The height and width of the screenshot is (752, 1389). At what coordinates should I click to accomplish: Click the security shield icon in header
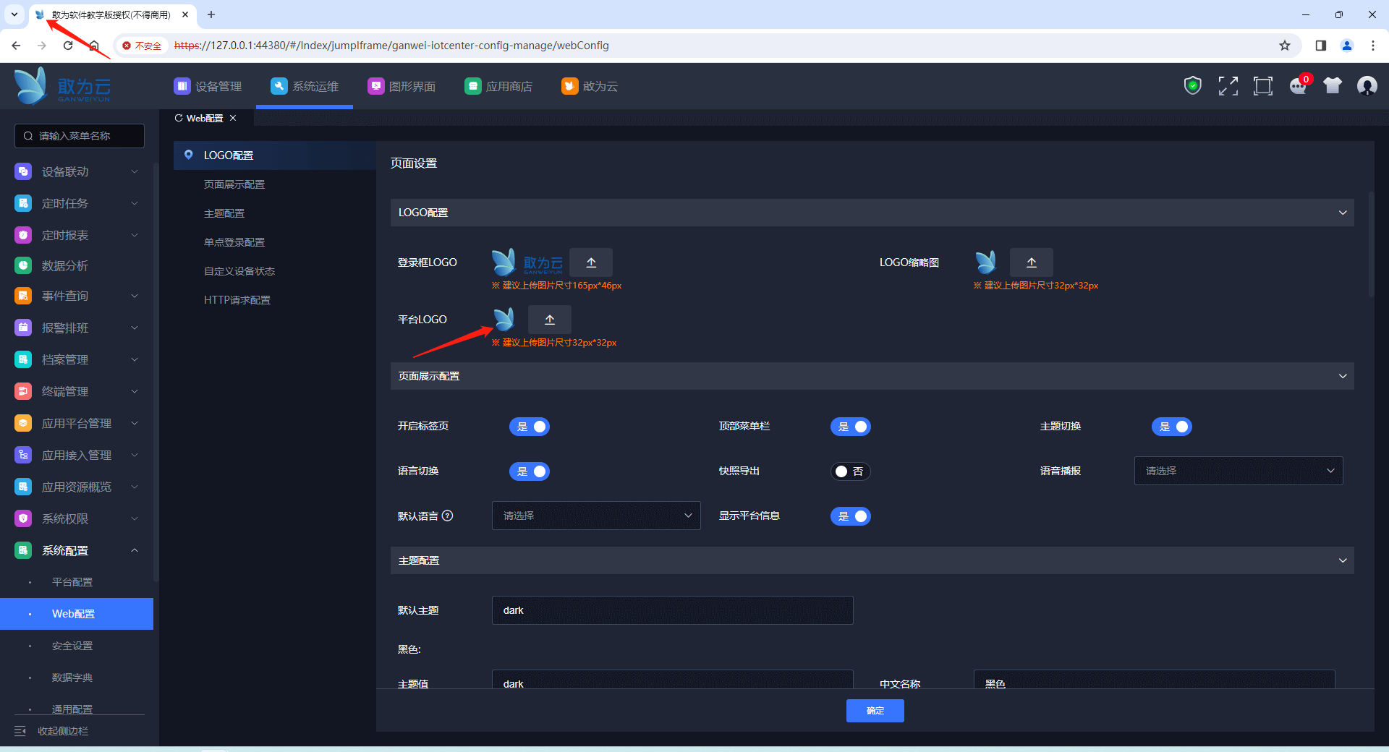[x=1192, y=86]
